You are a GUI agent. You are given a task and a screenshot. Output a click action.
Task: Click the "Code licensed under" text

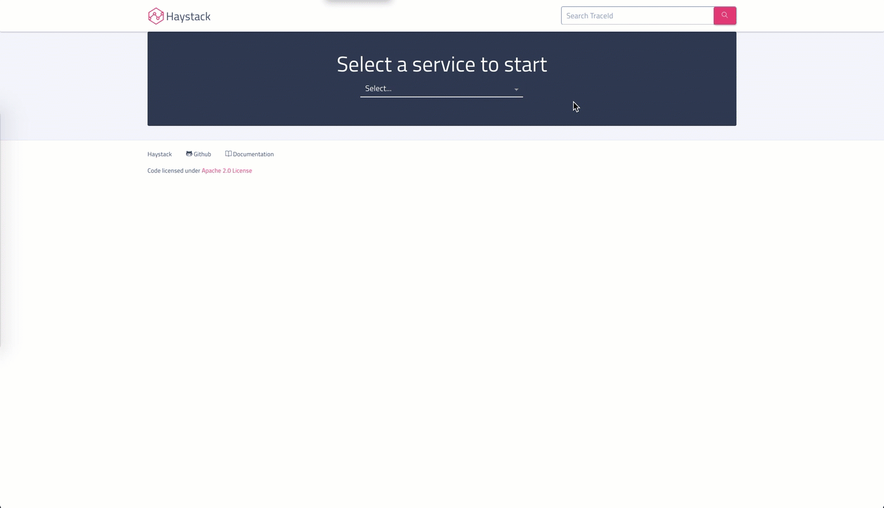click(x=174, y=171)
